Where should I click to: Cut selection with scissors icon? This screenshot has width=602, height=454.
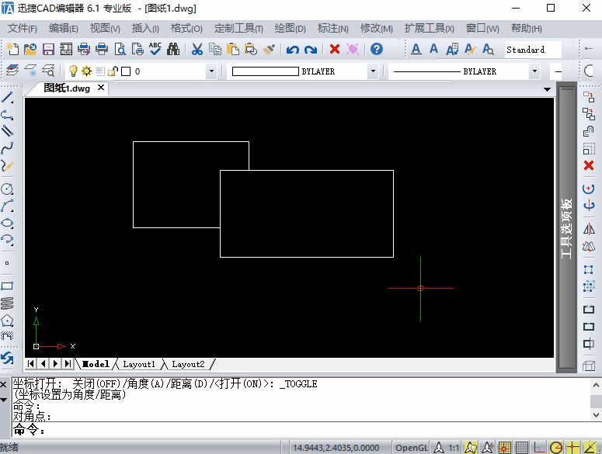coord(197,49)
